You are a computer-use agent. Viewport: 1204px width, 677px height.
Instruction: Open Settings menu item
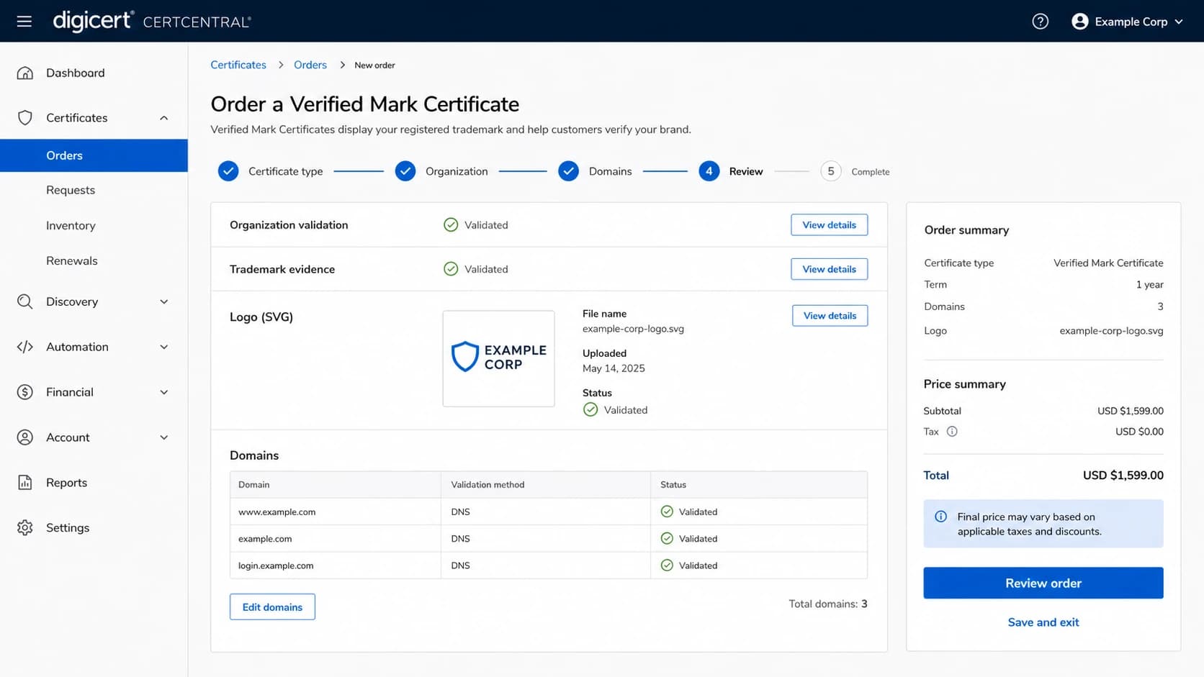coord(68,527)
